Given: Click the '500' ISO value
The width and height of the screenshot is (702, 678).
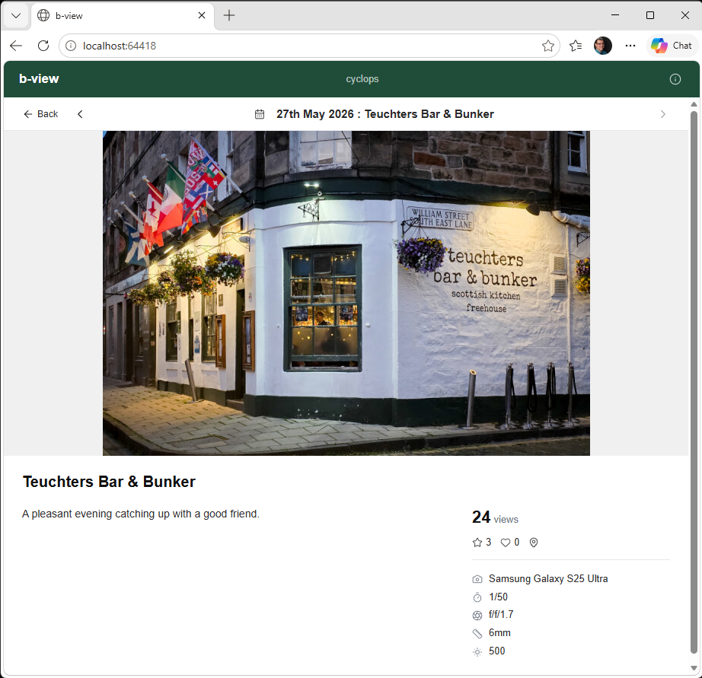Looking at the screenshot, I should [x=497, y=651].
